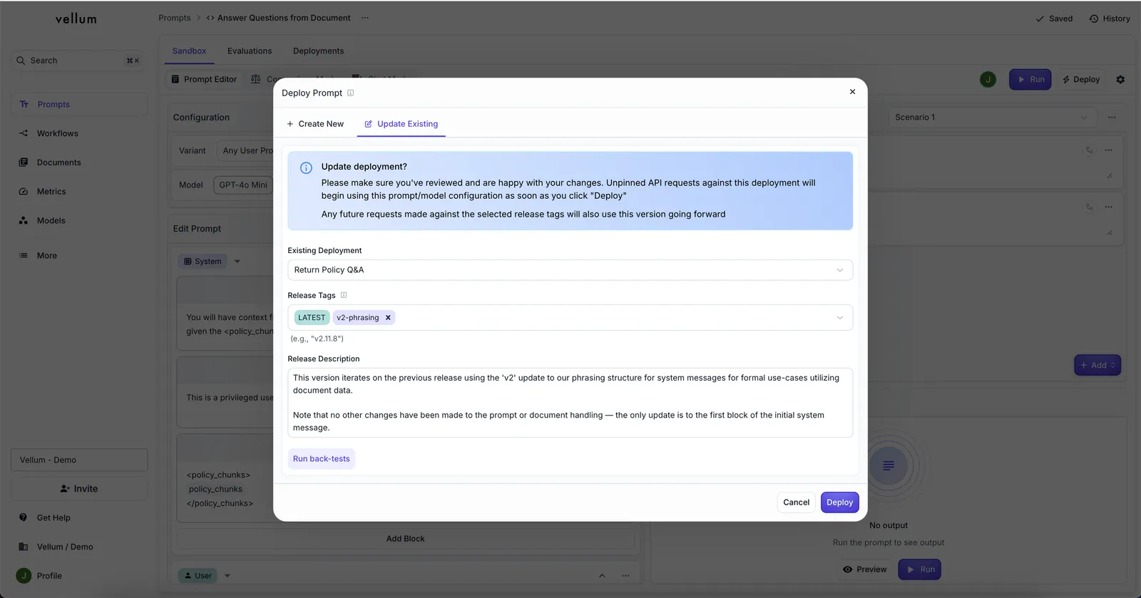This screenshot has width=1141, height=598.
Task: Click into the Release Description text area
Action: 570,403
